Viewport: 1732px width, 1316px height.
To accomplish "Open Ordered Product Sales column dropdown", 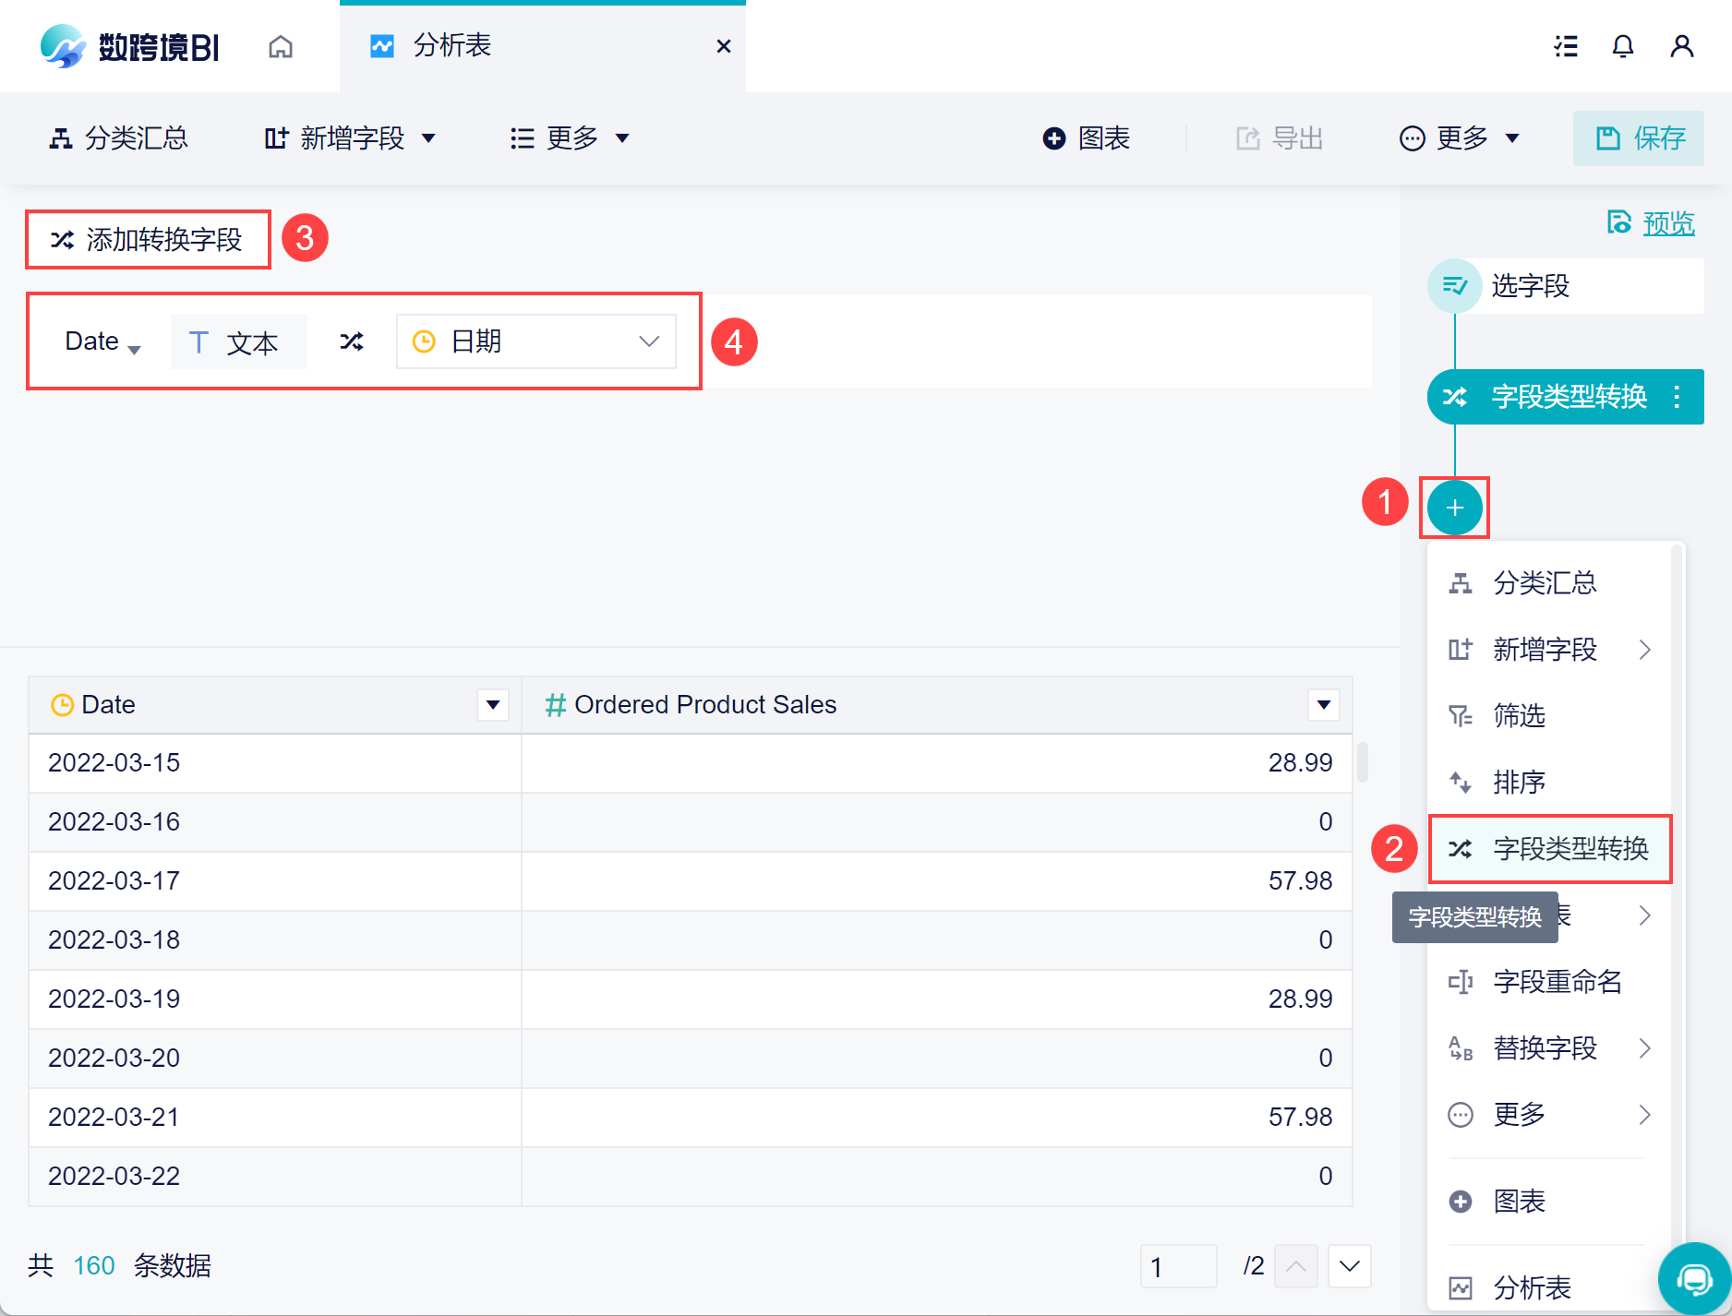I will 1324,705.
